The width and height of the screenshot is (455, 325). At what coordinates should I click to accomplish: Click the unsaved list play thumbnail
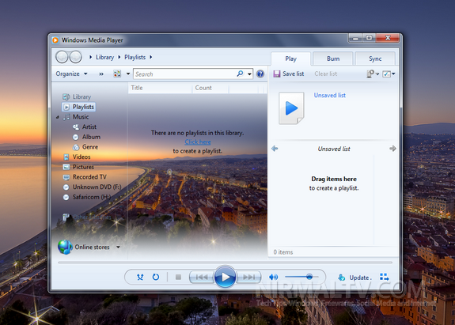coord(291,108)
